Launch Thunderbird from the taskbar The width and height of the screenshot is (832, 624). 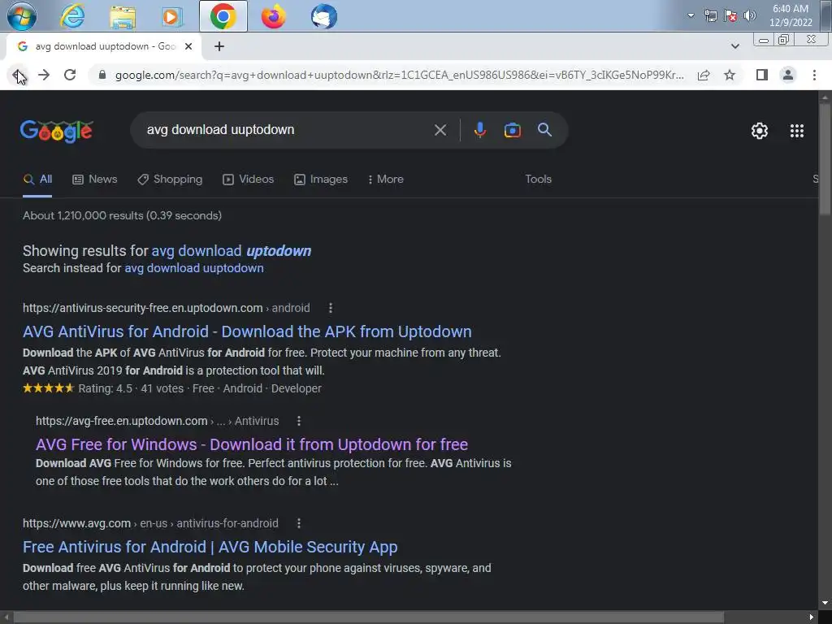point(323,16)
